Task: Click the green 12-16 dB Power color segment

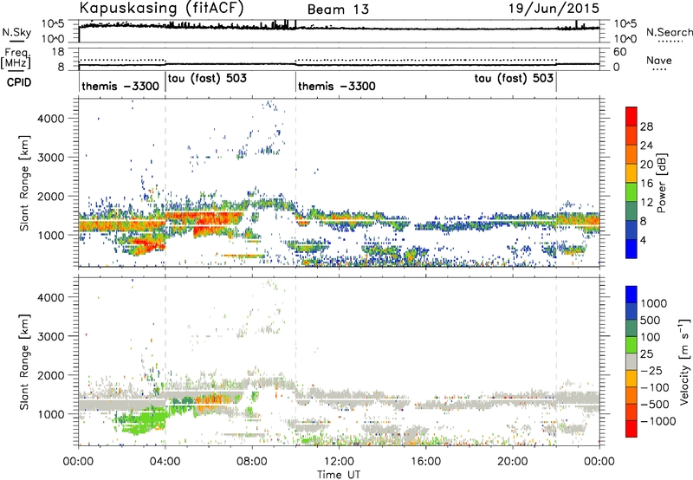Action: [x=631, y=192]
